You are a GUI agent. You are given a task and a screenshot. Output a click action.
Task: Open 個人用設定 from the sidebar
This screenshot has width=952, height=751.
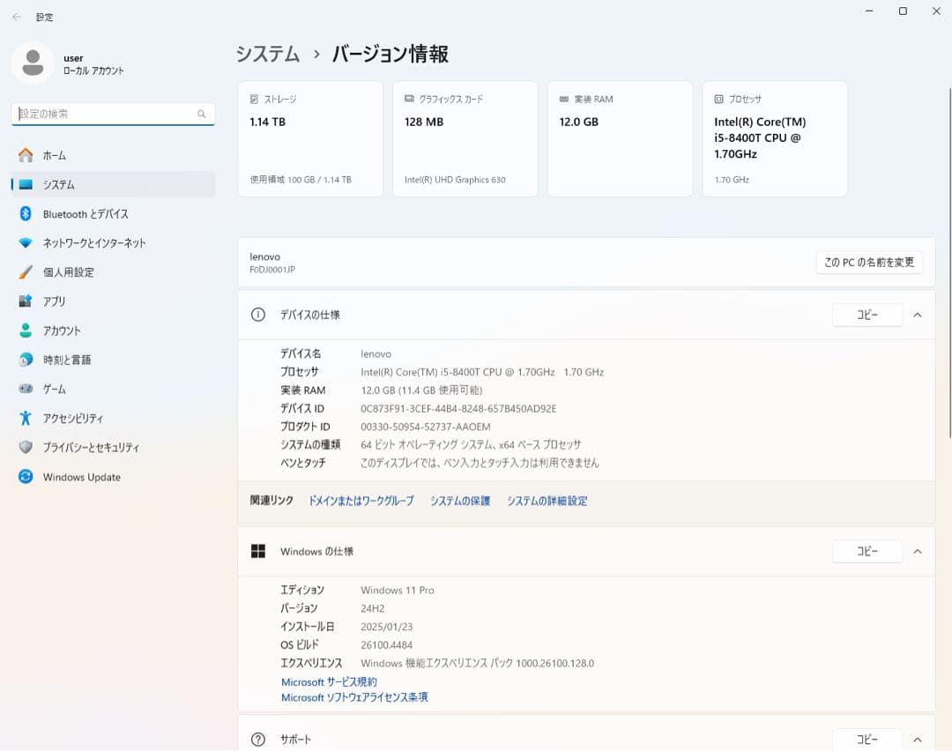[x=79, y=271]
